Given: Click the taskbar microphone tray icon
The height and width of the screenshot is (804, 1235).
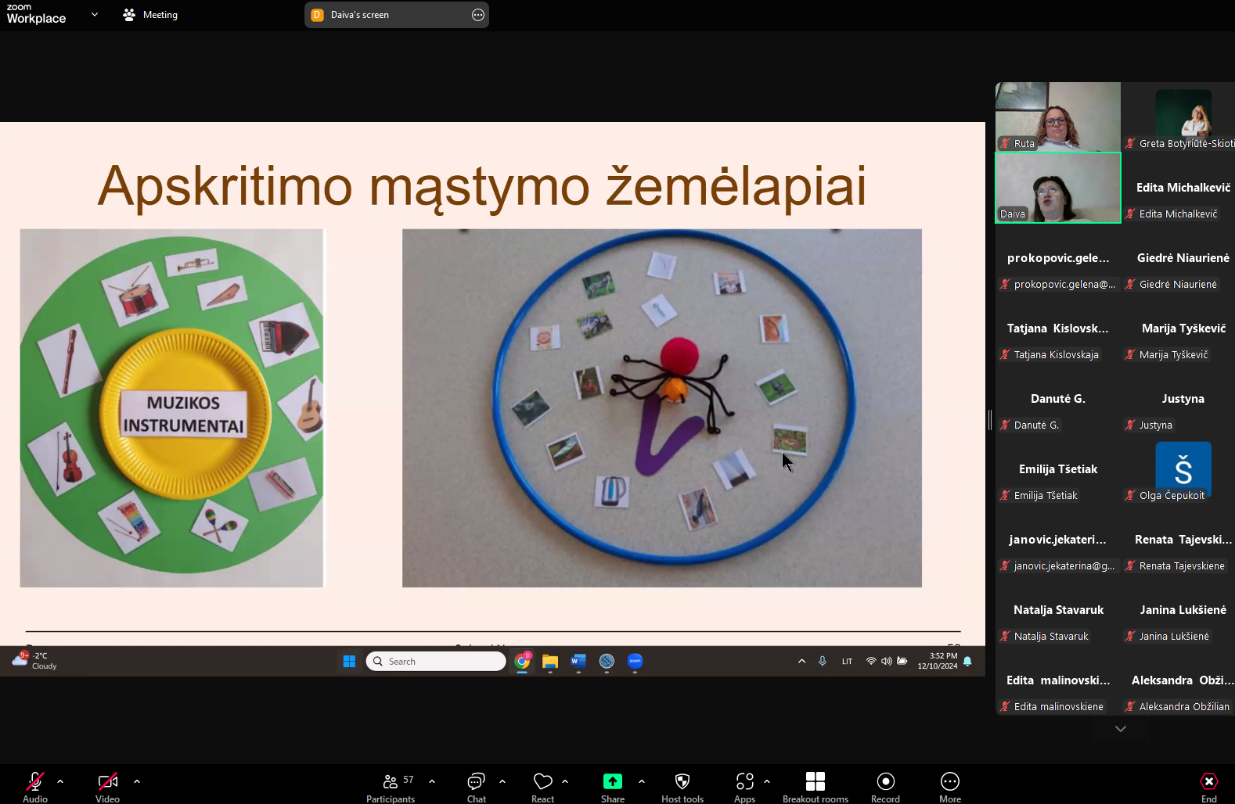Looking at the screenshot, I should coord(823,661).
